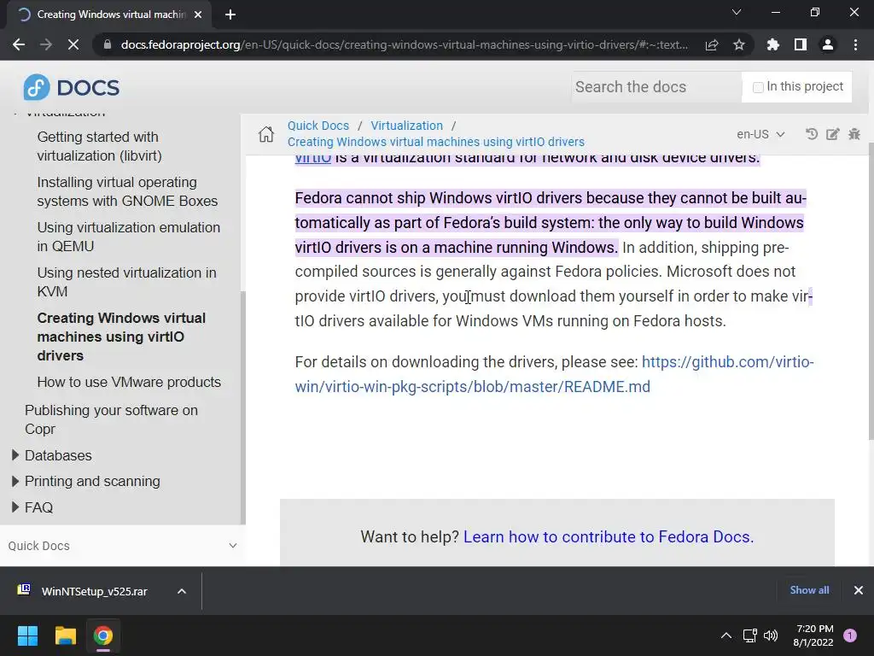The width and height of the screenshot is (874, 656).
Task: Click Learn how to contribute to Fedora Docs
Action: click(x=608, y=536)
